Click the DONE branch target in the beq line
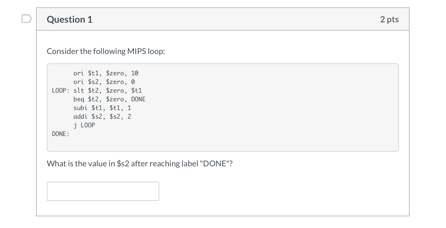Image resolution: width=446 pixels, height=228 pixels. click(138, 99)
